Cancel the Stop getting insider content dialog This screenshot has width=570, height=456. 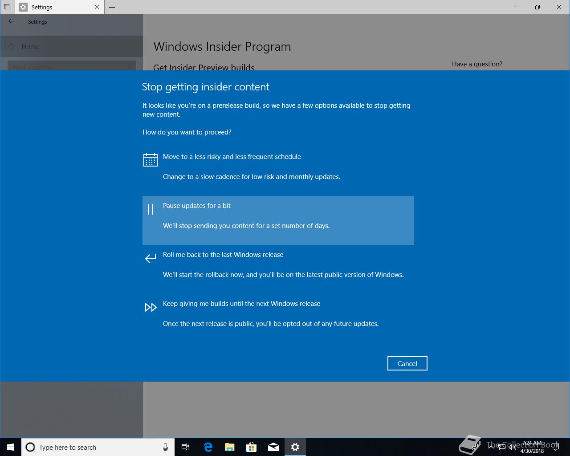(x=407, y=363)
